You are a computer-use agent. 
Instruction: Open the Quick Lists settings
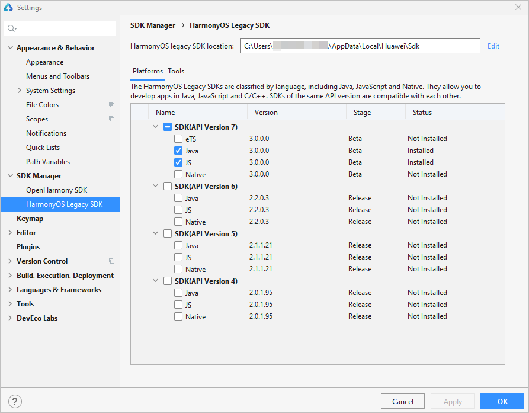click(x=43, y=147)
